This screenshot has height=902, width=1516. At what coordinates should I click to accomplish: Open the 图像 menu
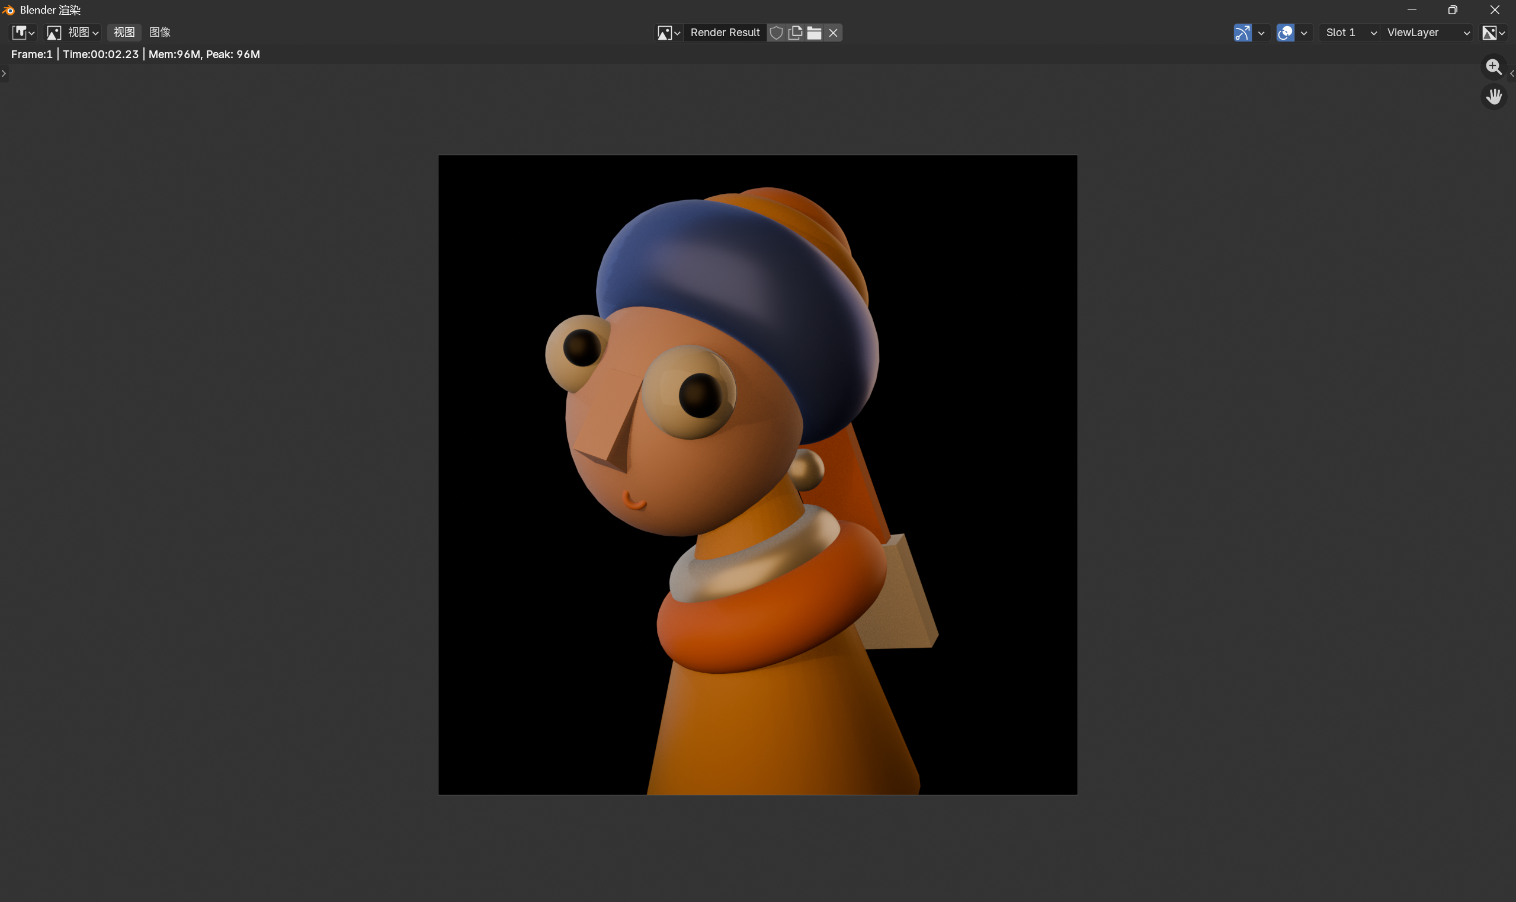click(x=160, y=33)
